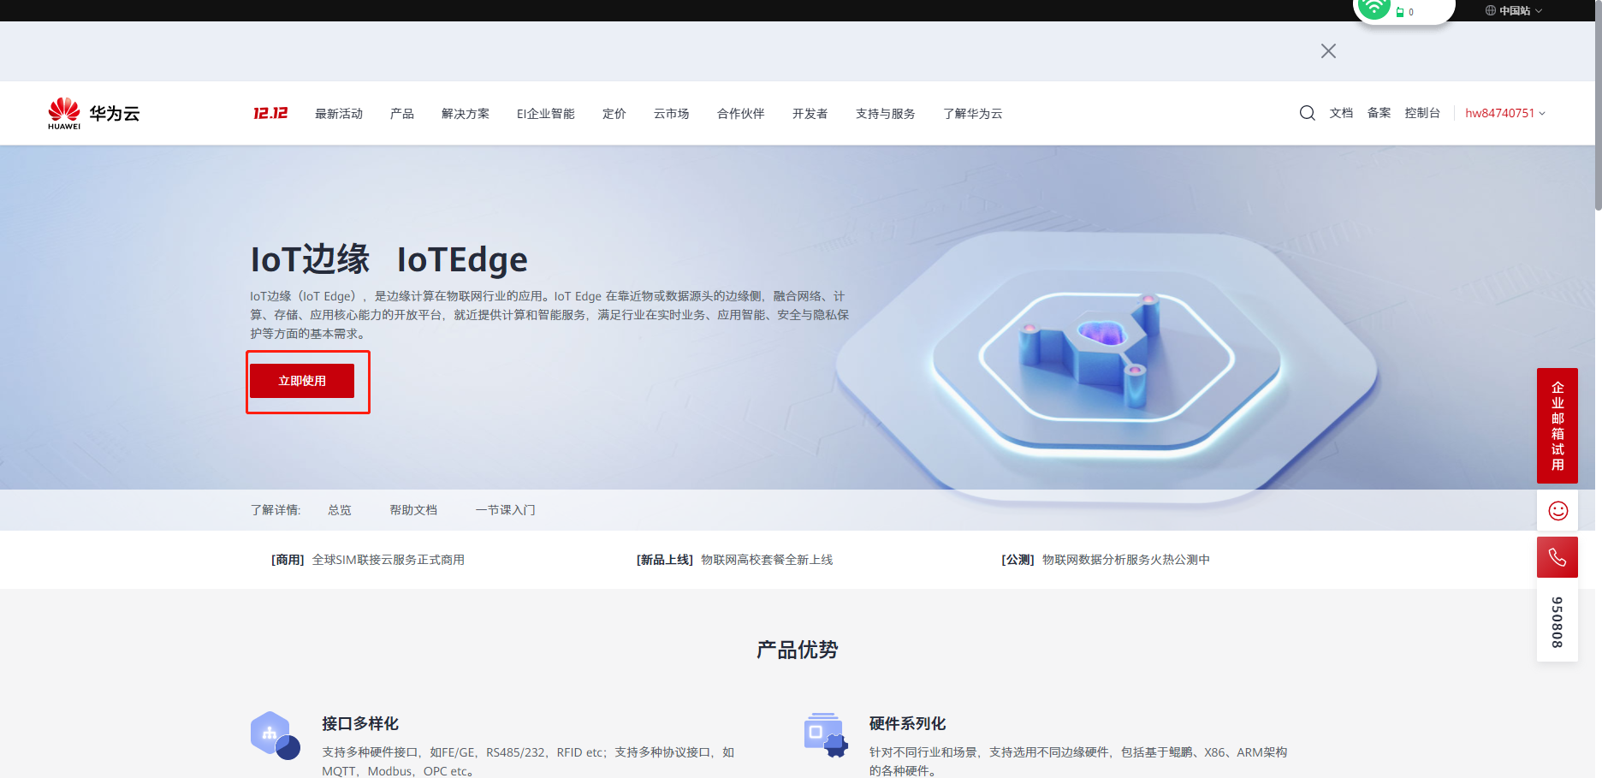Open the 合作伙伴 menu
This screenshot has height=778, width=1602.
point(741,113)
